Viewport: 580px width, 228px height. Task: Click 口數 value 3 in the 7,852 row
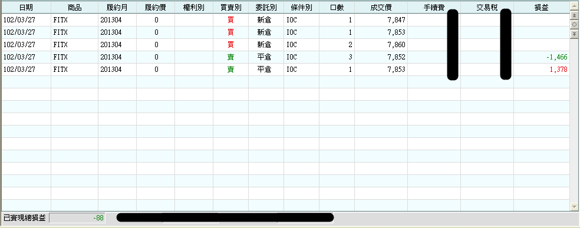click(x=350, y=57)
